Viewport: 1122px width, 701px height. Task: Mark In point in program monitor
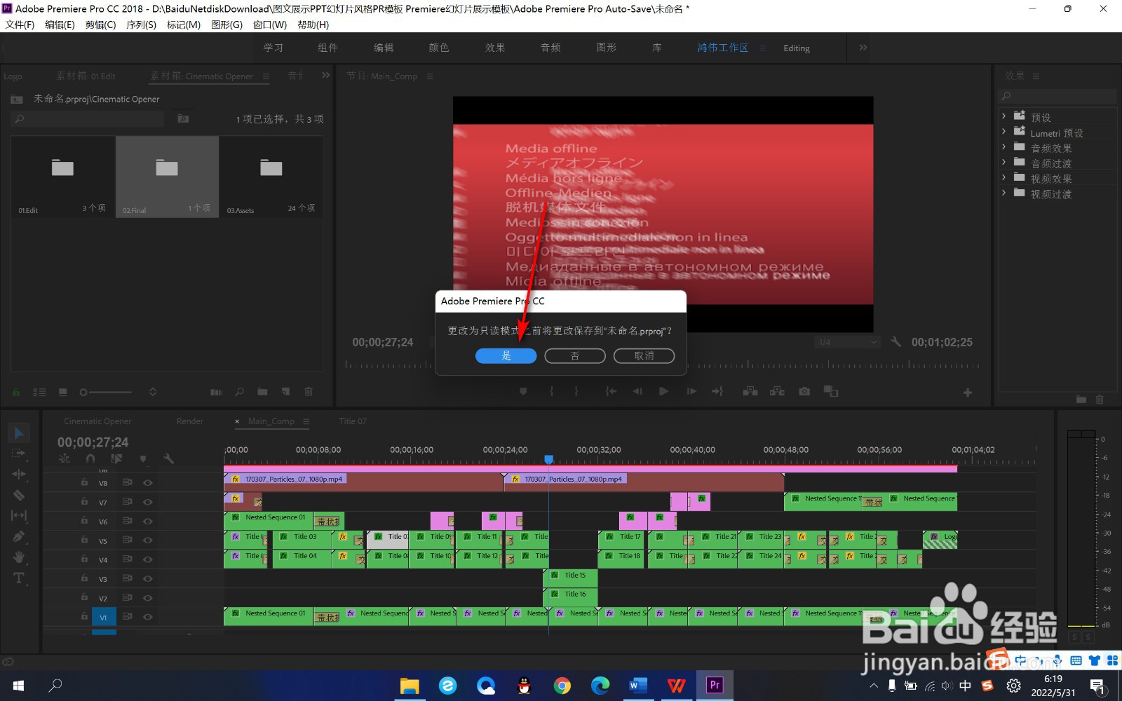(x=552, y=391)
